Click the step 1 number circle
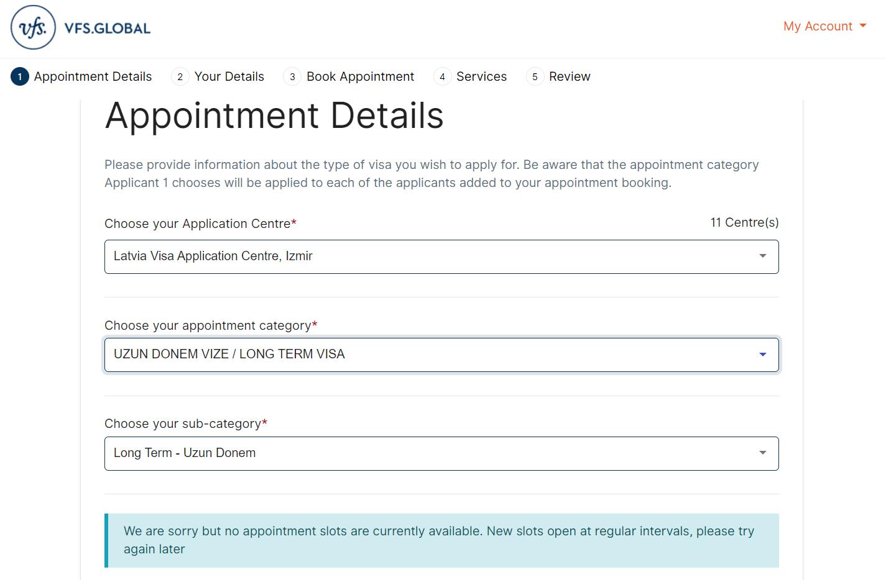886x580 pixels. pyautogui.click(x=20, y=77)
